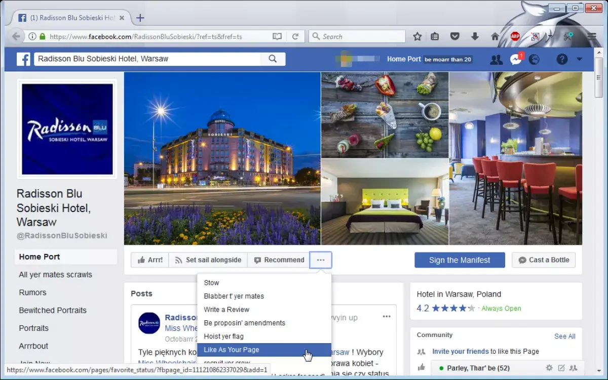Open the Messenger icon with notification badge

(516, 59)
